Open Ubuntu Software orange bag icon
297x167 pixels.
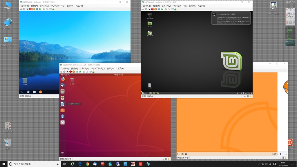[x=62, y=110]
